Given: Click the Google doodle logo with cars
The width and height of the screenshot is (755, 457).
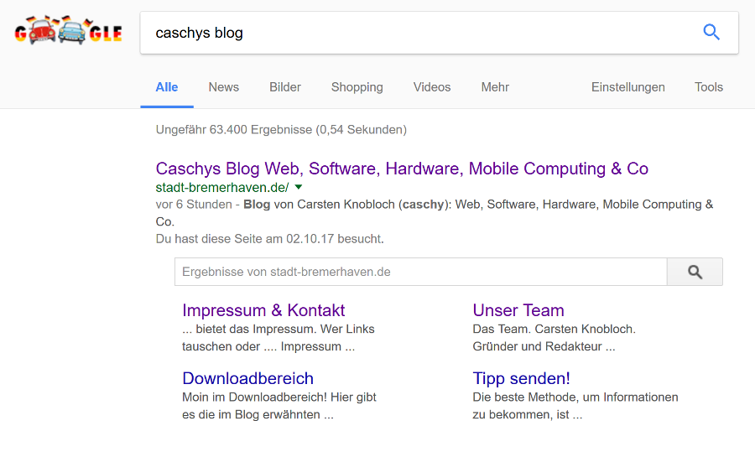Looking at the screenshot, I should click(69, 30).
